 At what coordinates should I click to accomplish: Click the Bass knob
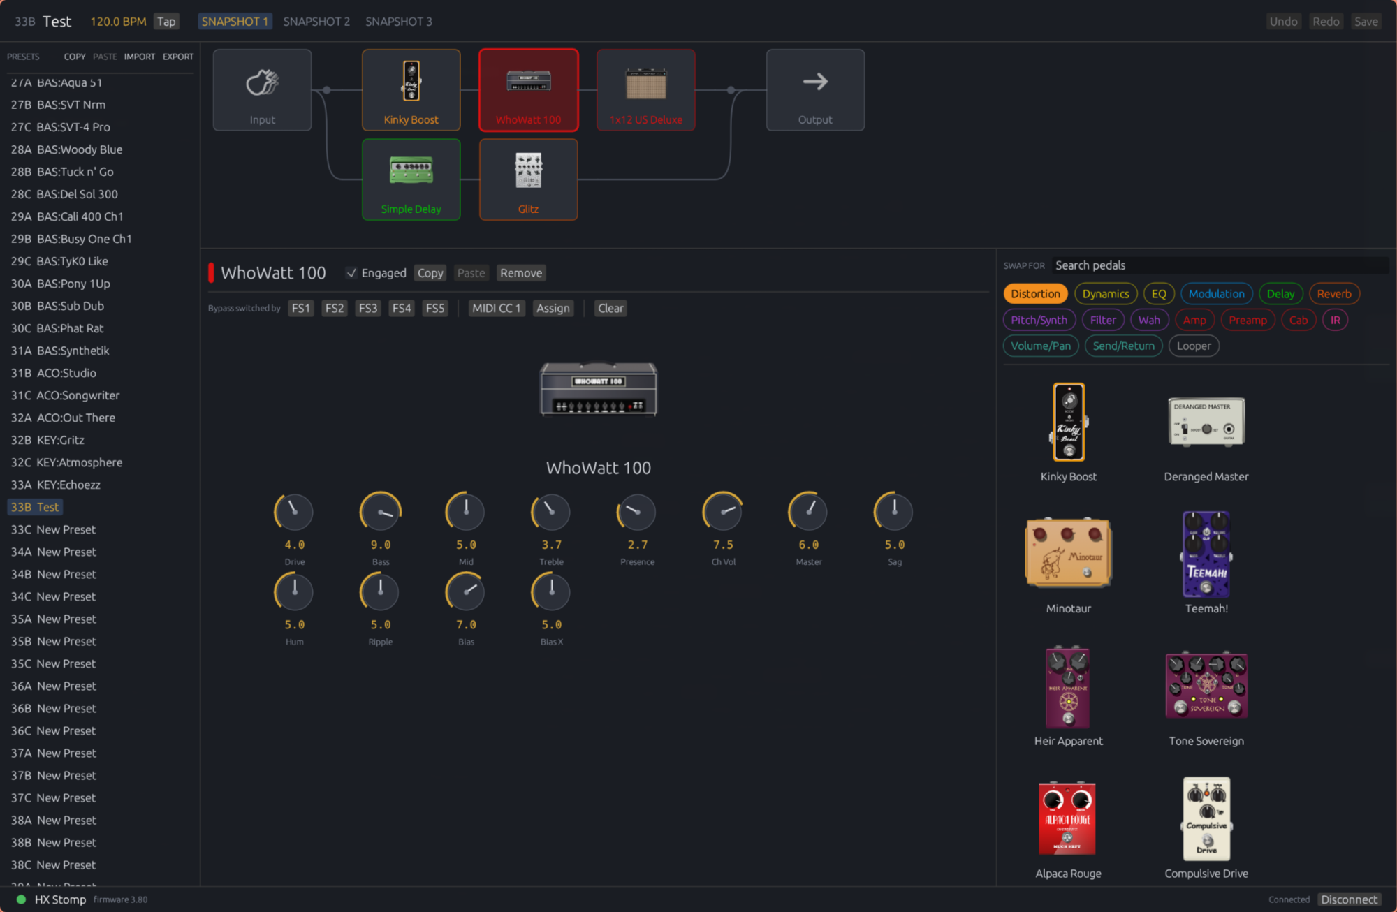(x=381, y=512)
